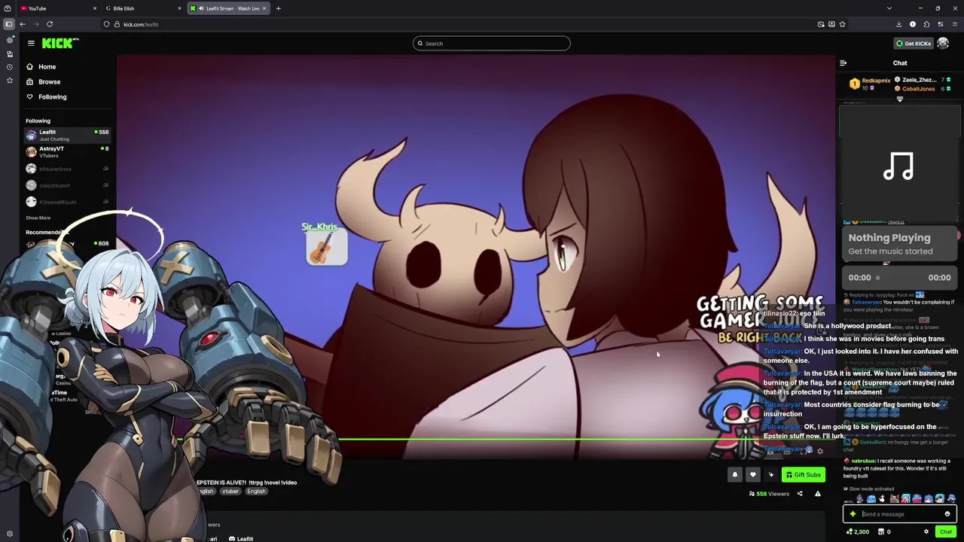Select the KitsuneMizuki offline channel
This screenshot has height=542, width=964.
point(68,202)
